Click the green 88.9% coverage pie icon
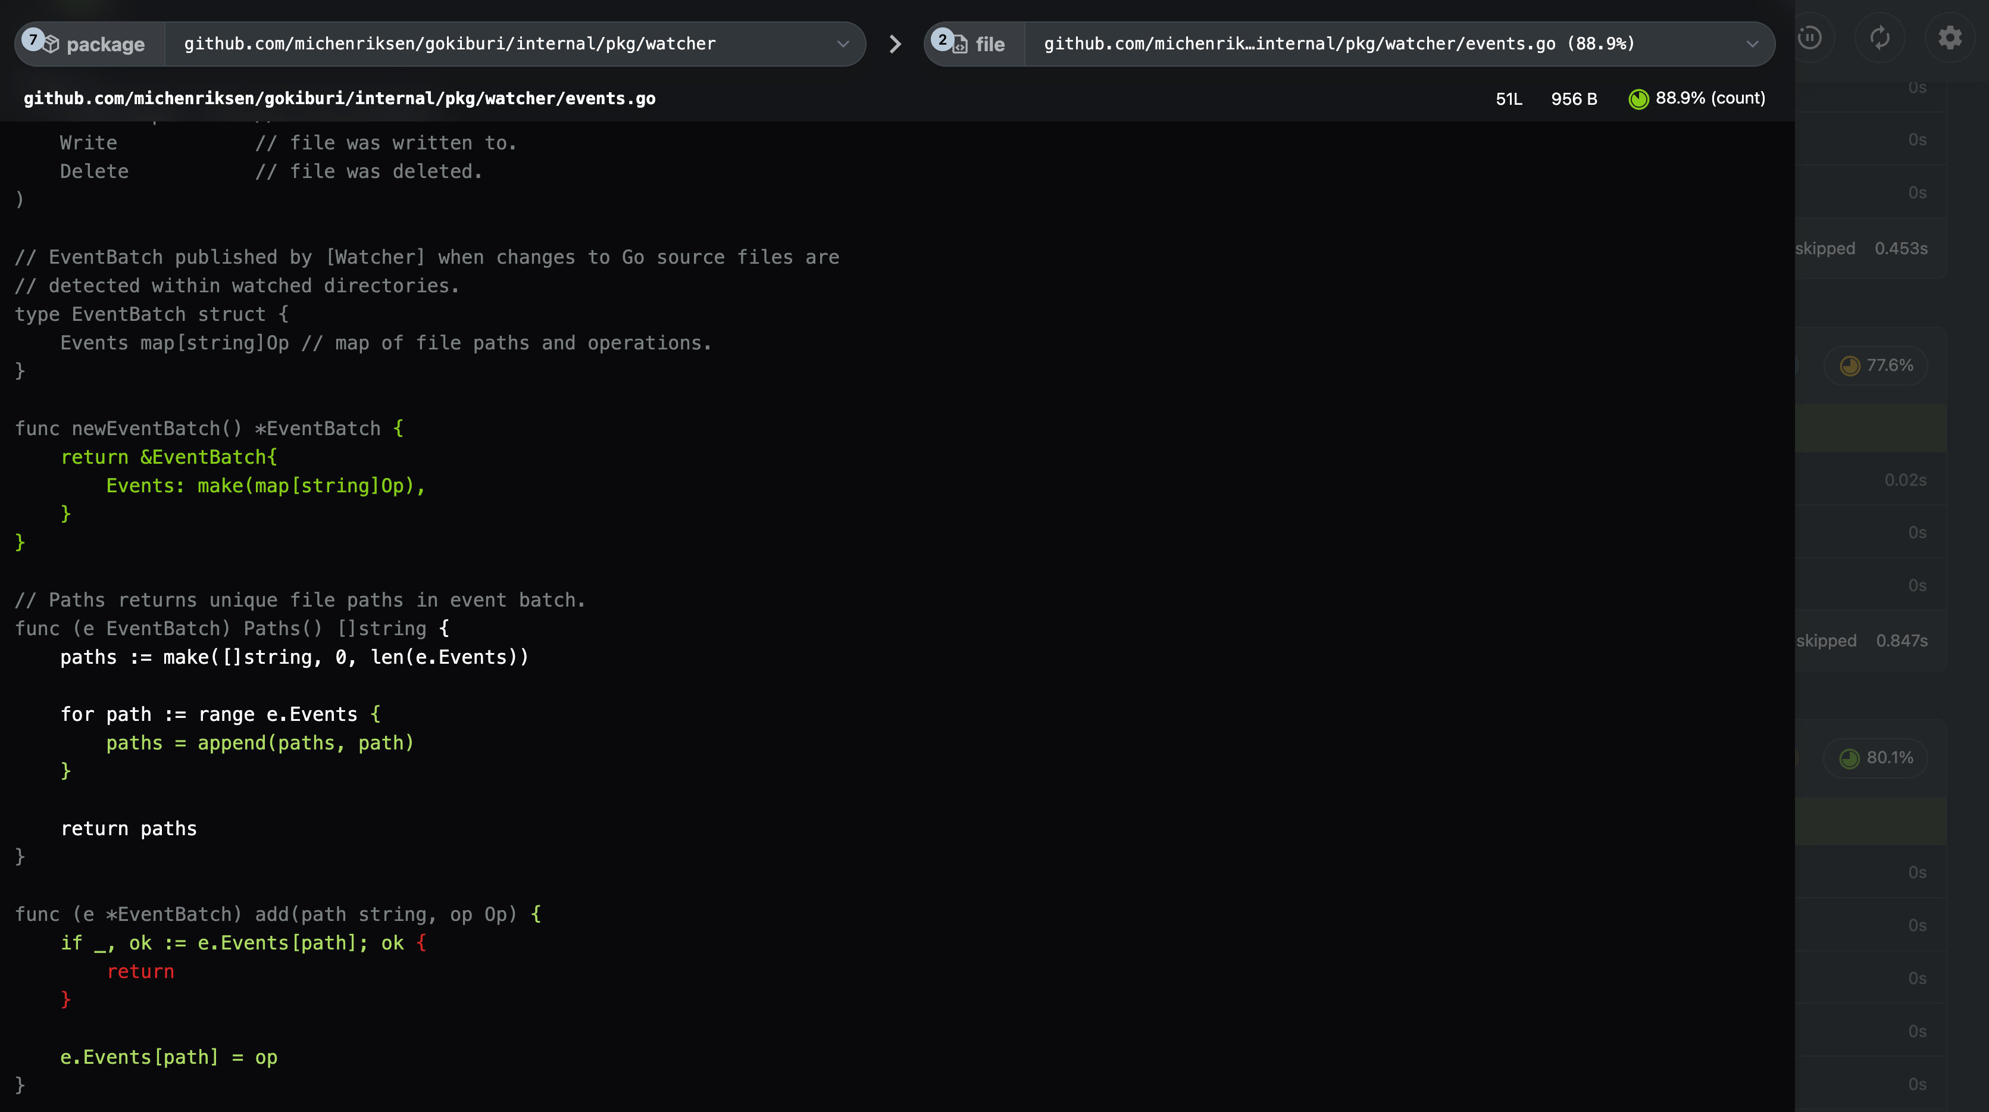Screen dimensions: 1989x1112 pos(1638,99)
